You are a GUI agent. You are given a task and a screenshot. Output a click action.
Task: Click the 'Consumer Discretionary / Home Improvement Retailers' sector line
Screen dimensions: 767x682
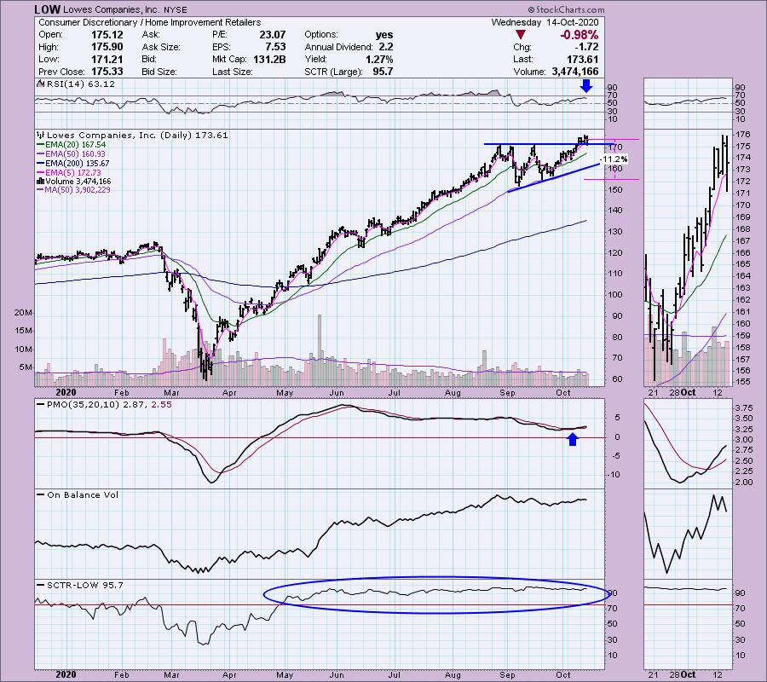click(x=150, y=22)
